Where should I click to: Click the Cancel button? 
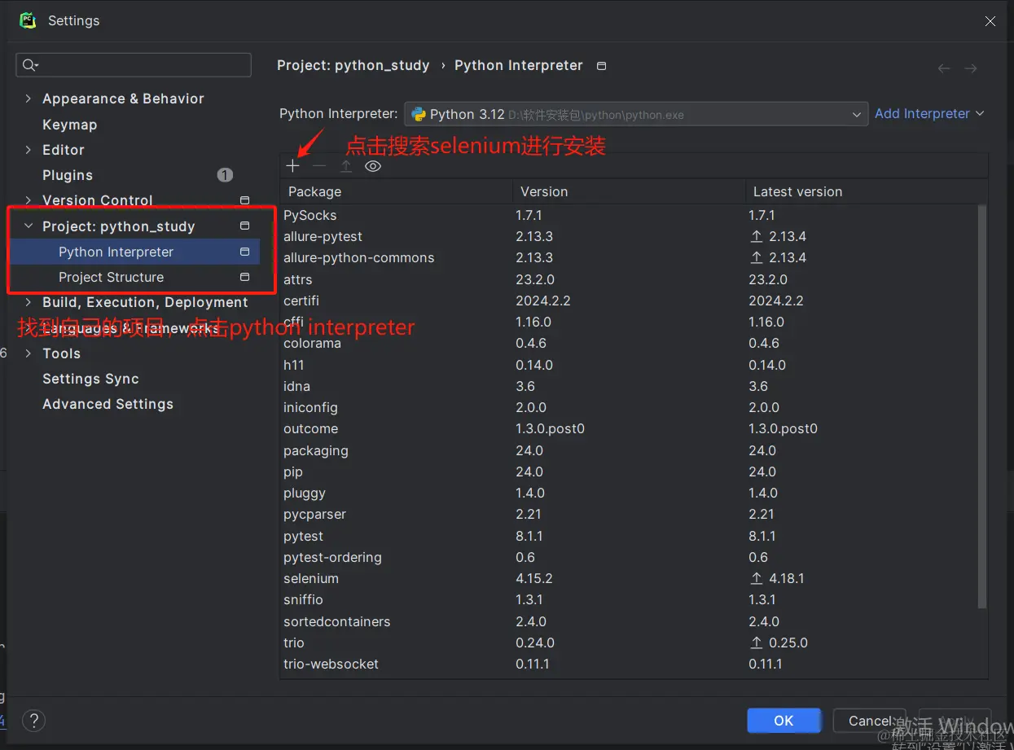tap(870, 721)
